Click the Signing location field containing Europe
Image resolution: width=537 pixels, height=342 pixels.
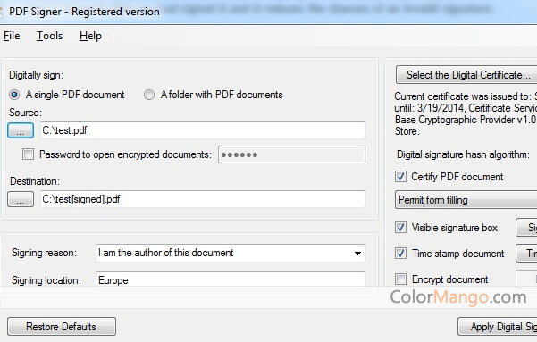(231, 280)
